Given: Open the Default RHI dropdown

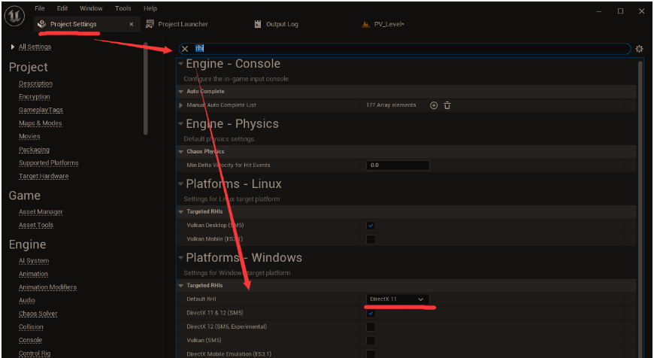Looking at the screenshot, I should pos(397,299).
